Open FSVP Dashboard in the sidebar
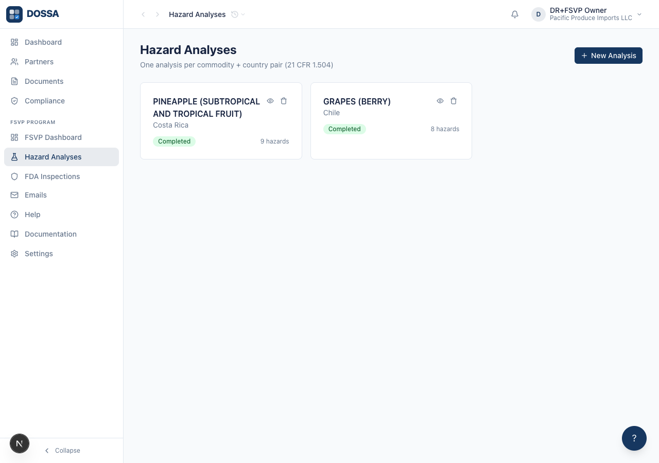The height and width of the screenshot is (463, 659). (x=61, y=137)
